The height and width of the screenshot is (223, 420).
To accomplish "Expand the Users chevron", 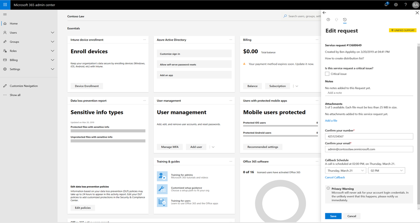I will [x=53, y=33].
